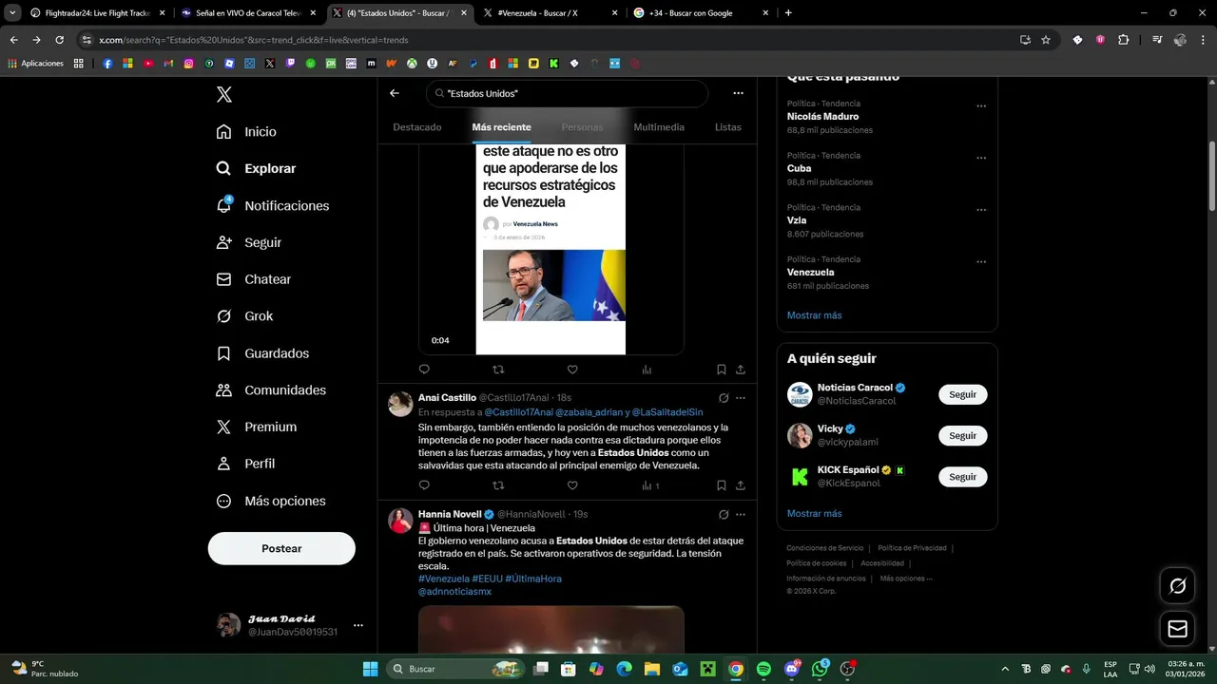Switch to the #Venezuela search browser tab
Viewport: 1217px width, 684px height.
550,13
